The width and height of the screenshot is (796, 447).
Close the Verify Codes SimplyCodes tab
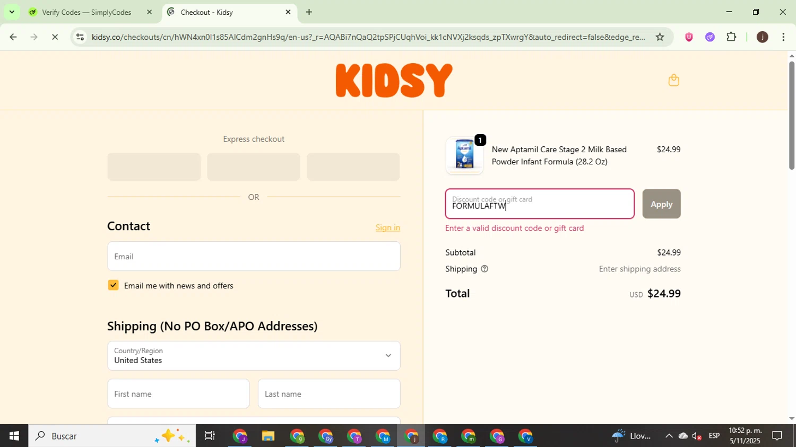tap(149, 12)
